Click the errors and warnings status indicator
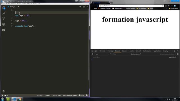 [x=5, y=95]
